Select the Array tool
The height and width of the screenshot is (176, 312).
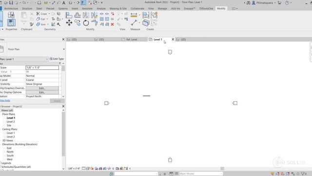(x=102, y=19)
